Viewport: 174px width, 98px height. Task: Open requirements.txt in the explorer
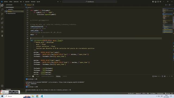14,13
